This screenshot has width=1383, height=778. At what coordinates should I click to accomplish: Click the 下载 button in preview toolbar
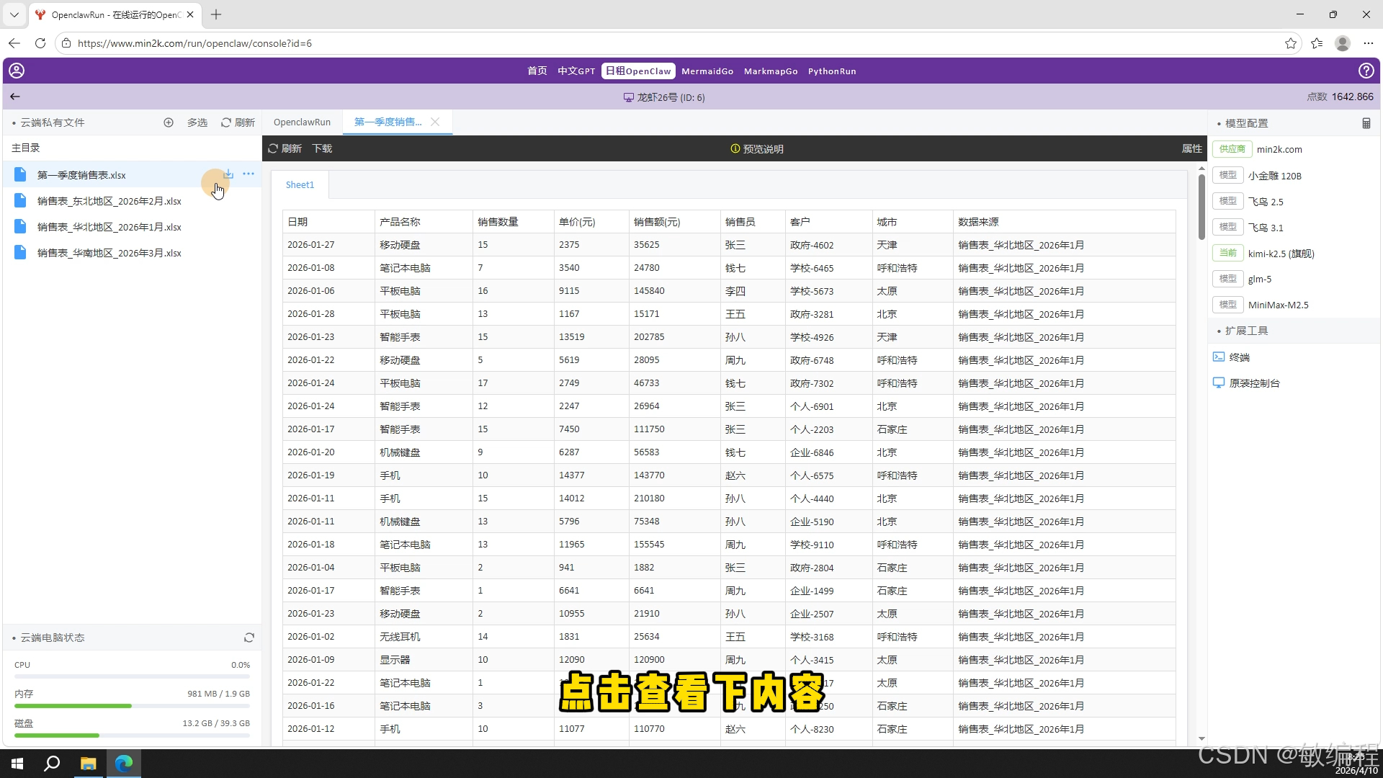322,148
